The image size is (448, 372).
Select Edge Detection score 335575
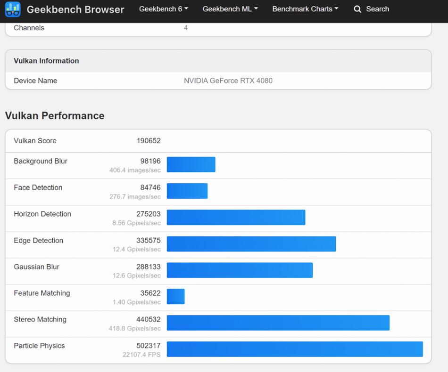click(149, 241)
